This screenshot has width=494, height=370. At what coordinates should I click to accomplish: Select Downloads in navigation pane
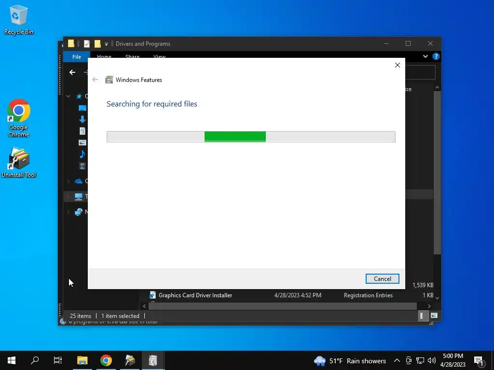coord(82,119)
